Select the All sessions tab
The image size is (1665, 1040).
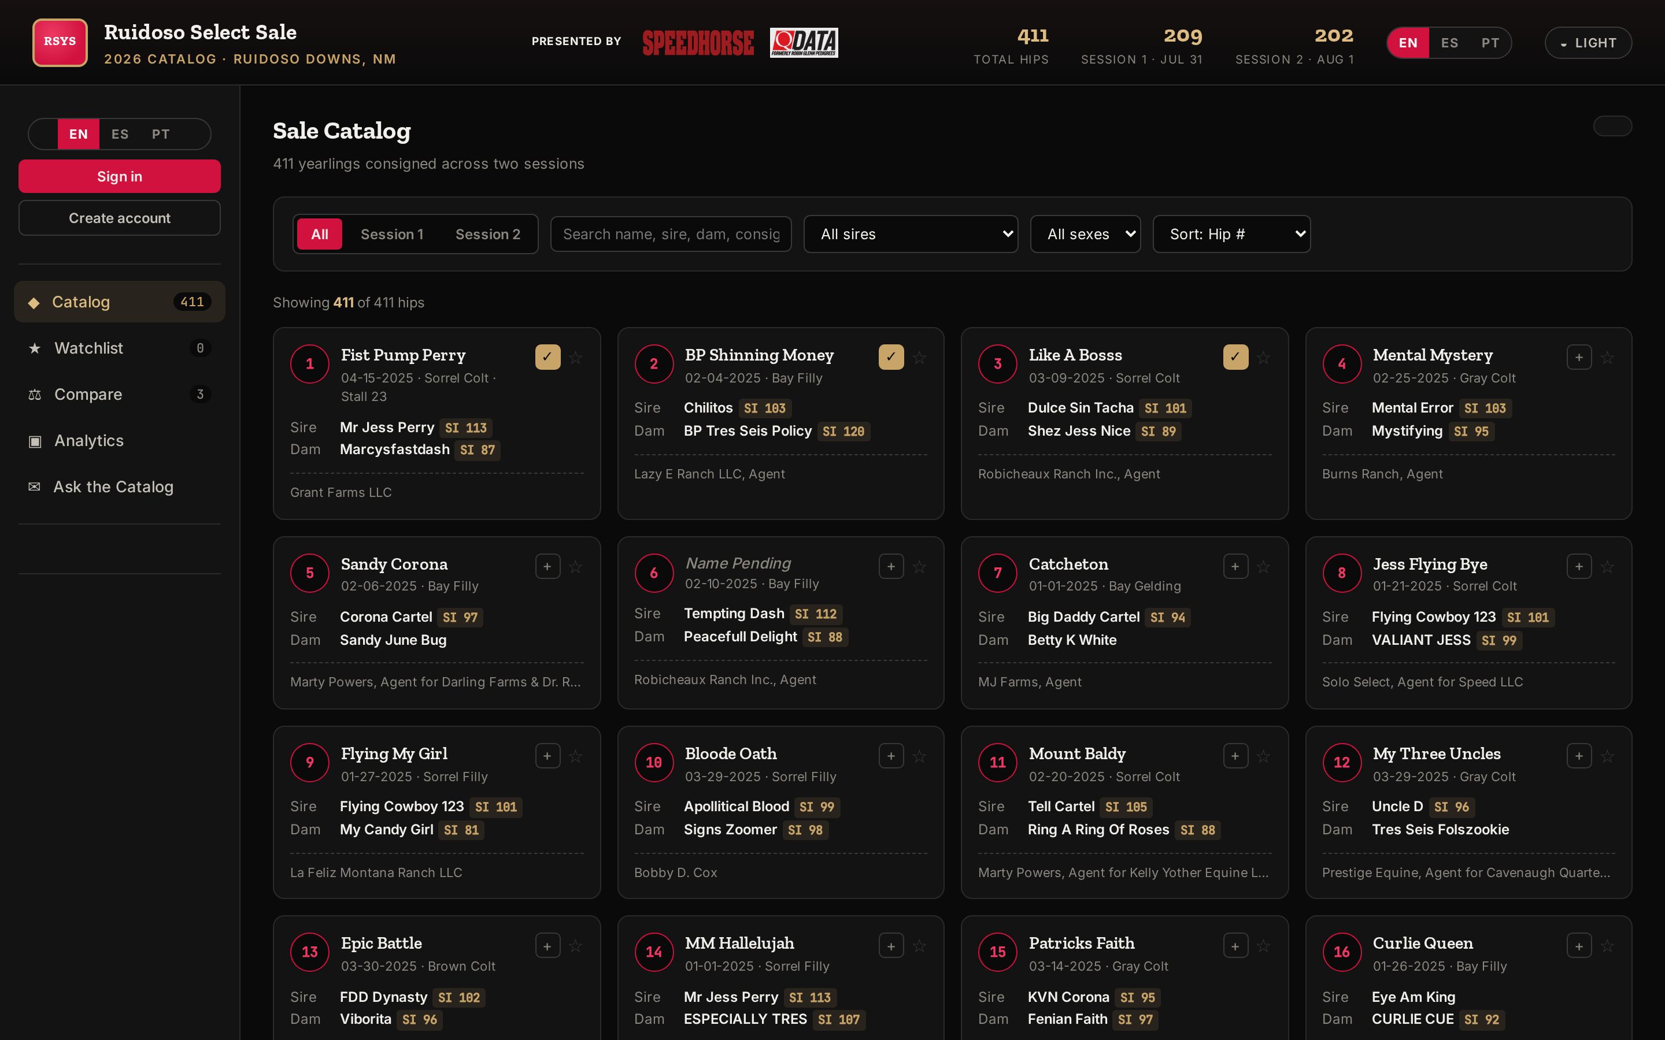(319, 235)
